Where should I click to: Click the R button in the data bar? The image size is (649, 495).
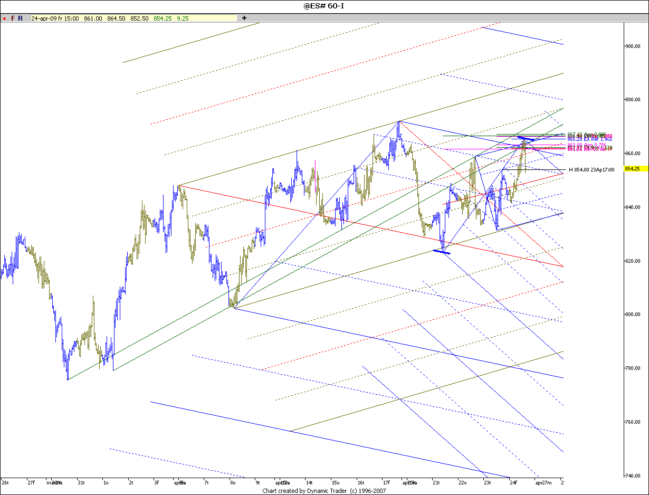coord(21,18)
